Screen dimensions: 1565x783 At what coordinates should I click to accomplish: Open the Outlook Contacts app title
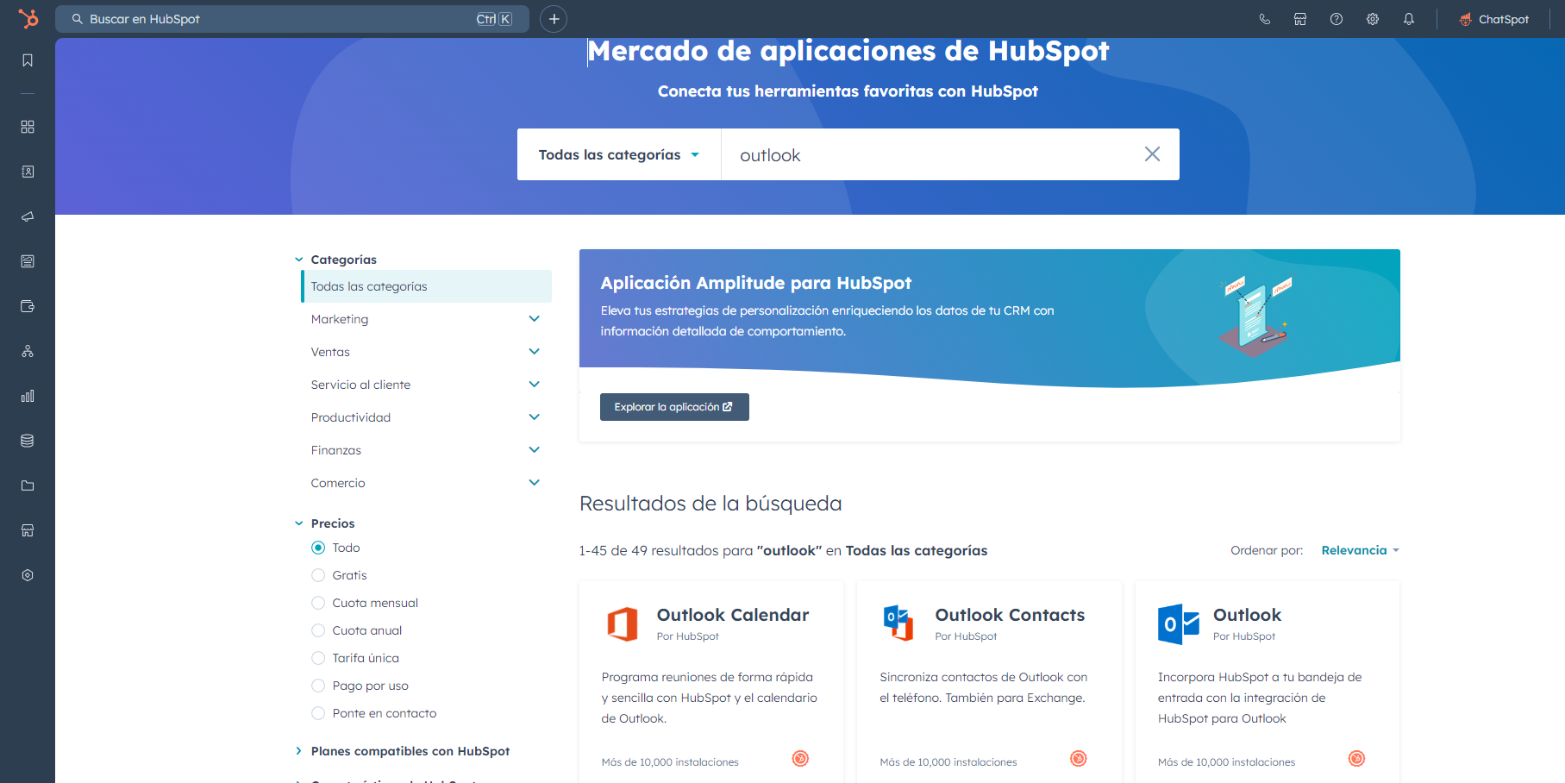(x=1010, y=615)
